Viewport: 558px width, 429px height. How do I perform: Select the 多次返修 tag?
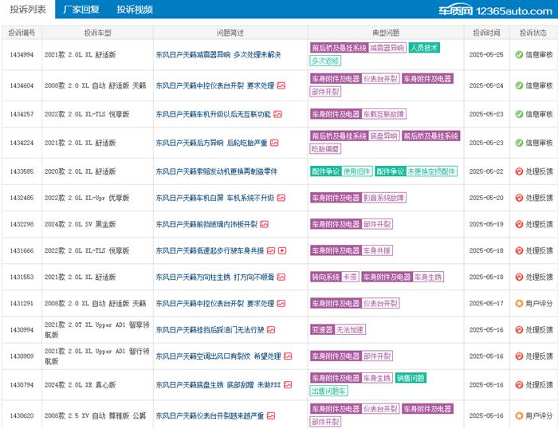point(325,61)
